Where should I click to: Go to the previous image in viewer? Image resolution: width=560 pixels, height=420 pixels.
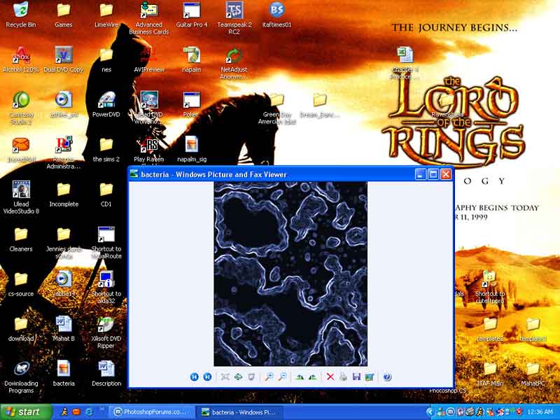(195, 377)
